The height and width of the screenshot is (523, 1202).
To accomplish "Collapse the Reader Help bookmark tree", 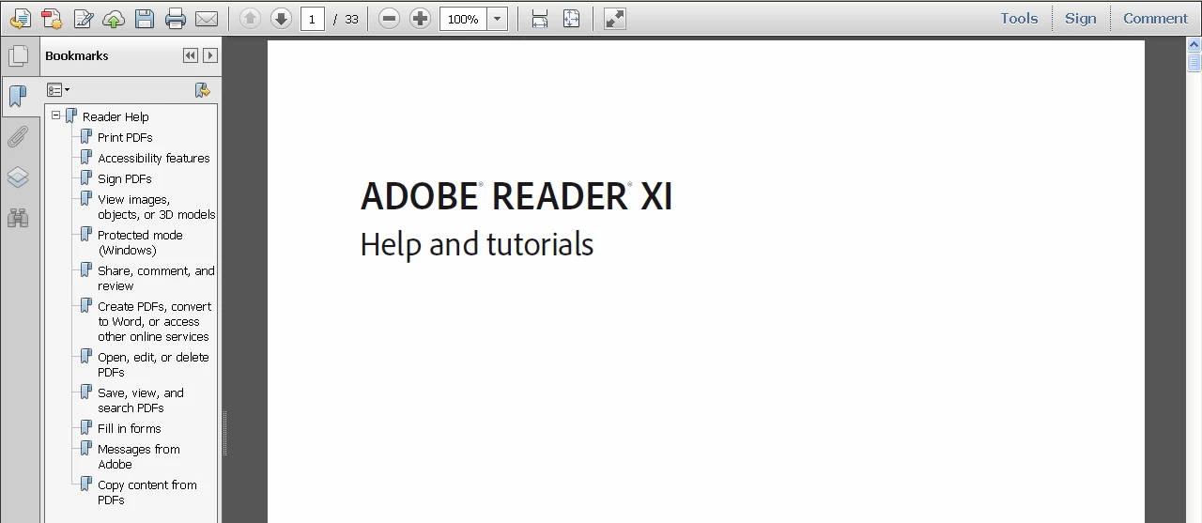I will (x=56, y=115).
